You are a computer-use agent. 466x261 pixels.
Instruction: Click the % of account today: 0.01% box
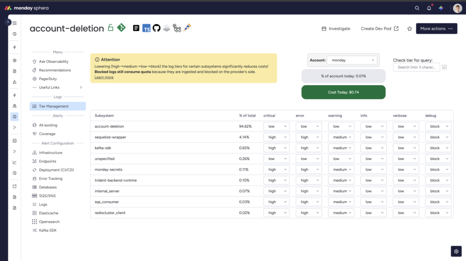click(x=343, y=76)
